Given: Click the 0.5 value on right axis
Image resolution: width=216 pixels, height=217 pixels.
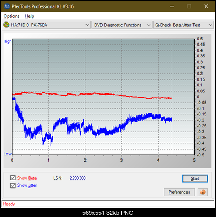Looking at the screenshot, I should pyautogui.click(x=200, y=39).
